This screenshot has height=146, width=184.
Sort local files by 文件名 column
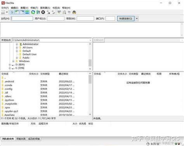(x=14, y=74)
